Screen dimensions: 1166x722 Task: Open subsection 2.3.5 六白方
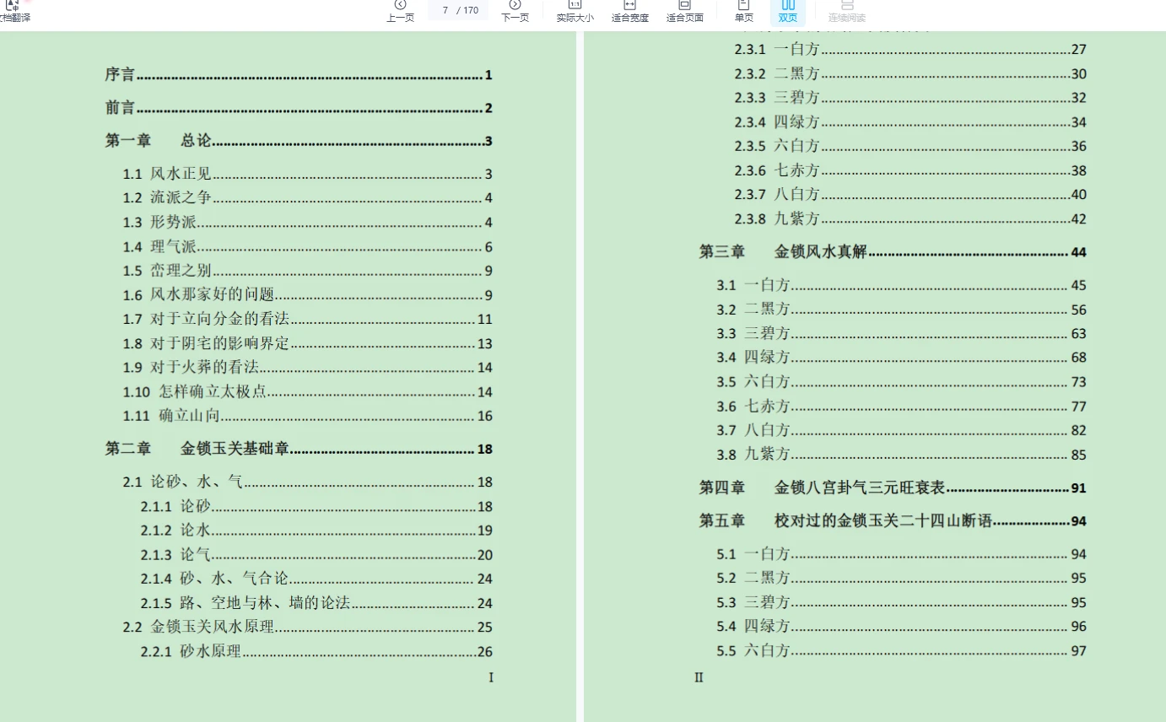[910, 146]
